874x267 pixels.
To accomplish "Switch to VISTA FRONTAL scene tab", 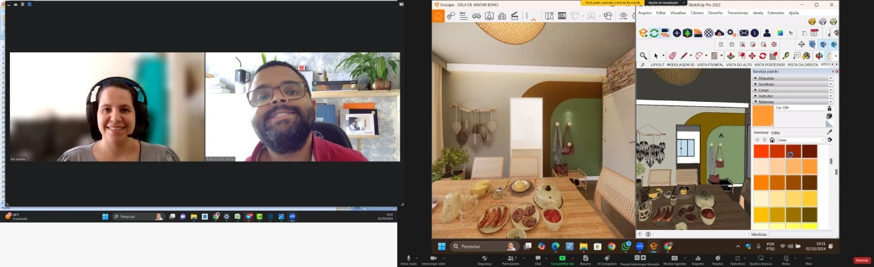I will pos(710,65).
